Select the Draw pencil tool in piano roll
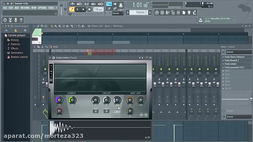This screenshot has width=253, height=142. [x=52, y=26]
